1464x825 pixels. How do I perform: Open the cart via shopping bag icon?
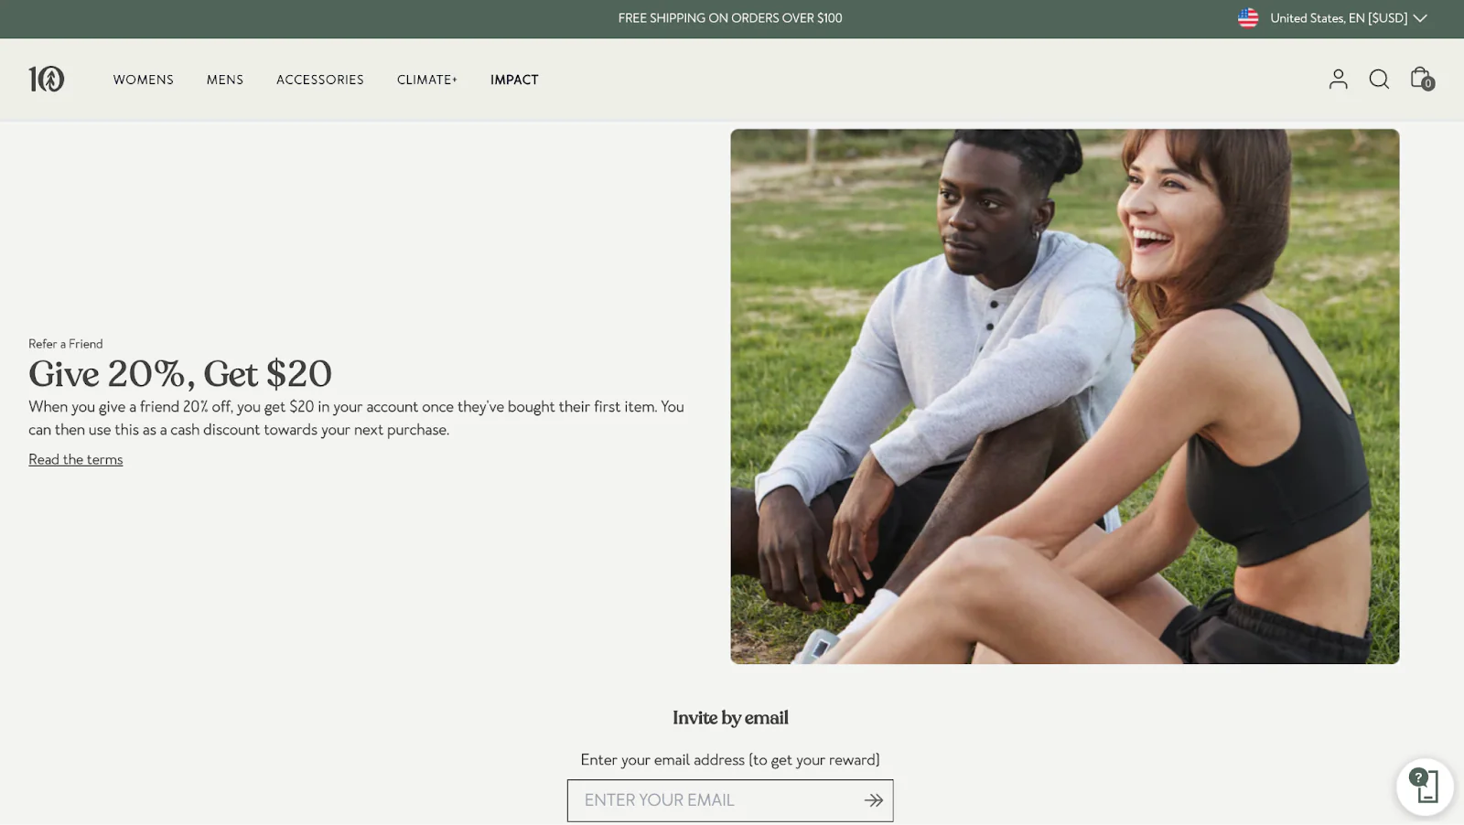pyautogui.click(x=1419, y=78)
